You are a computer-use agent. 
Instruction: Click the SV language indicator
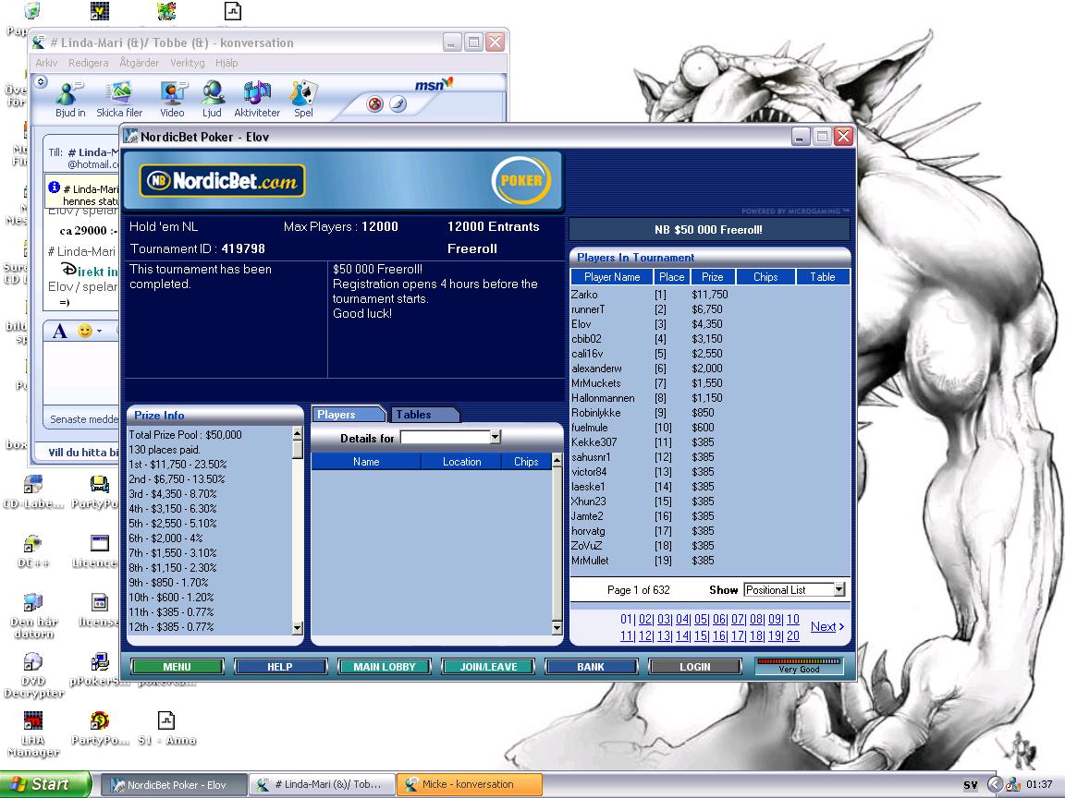(971, 784)
